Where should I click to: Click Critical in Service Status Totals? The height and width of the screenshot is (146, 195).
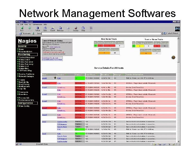tap(157, 43)
